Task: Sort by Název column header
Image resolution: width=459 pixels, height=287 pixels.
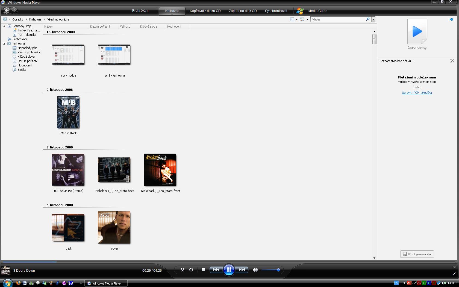Action: pos(66,27)
